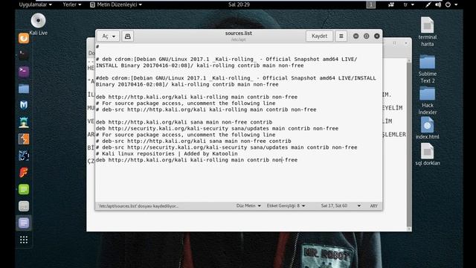
Task: Click status message 'dosyası kaydediliyor...'
Action: 138,205
